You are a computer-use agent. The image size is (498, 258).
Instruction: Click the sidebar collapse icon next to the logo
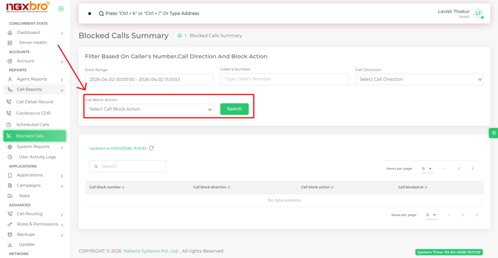click(x=61, y=9)
